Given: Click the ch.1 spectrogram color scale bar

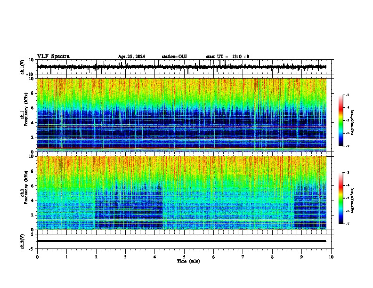Looking at the screenshot, I should tap(341, 120).
